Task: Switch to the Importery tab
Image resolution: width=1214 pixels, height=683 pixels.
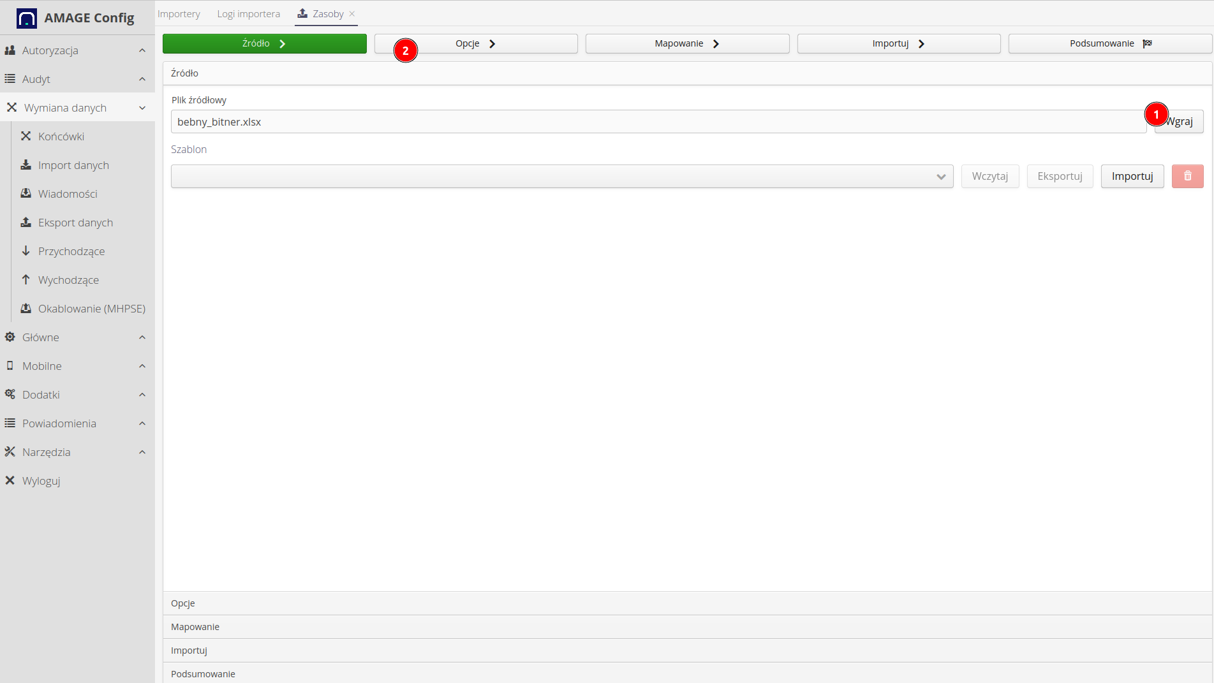Action: (x=179, y=14)
